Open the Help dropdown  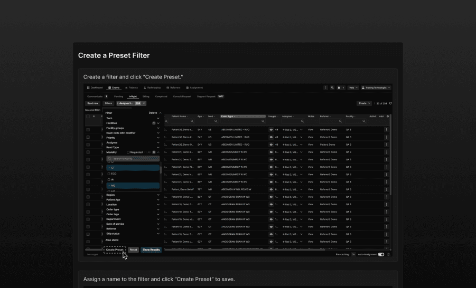pos(353,88)
